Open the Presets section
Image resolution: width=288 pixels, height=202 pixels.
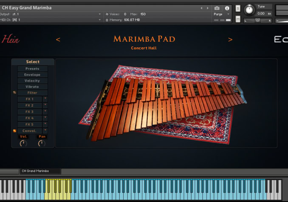tap(32, 68)
